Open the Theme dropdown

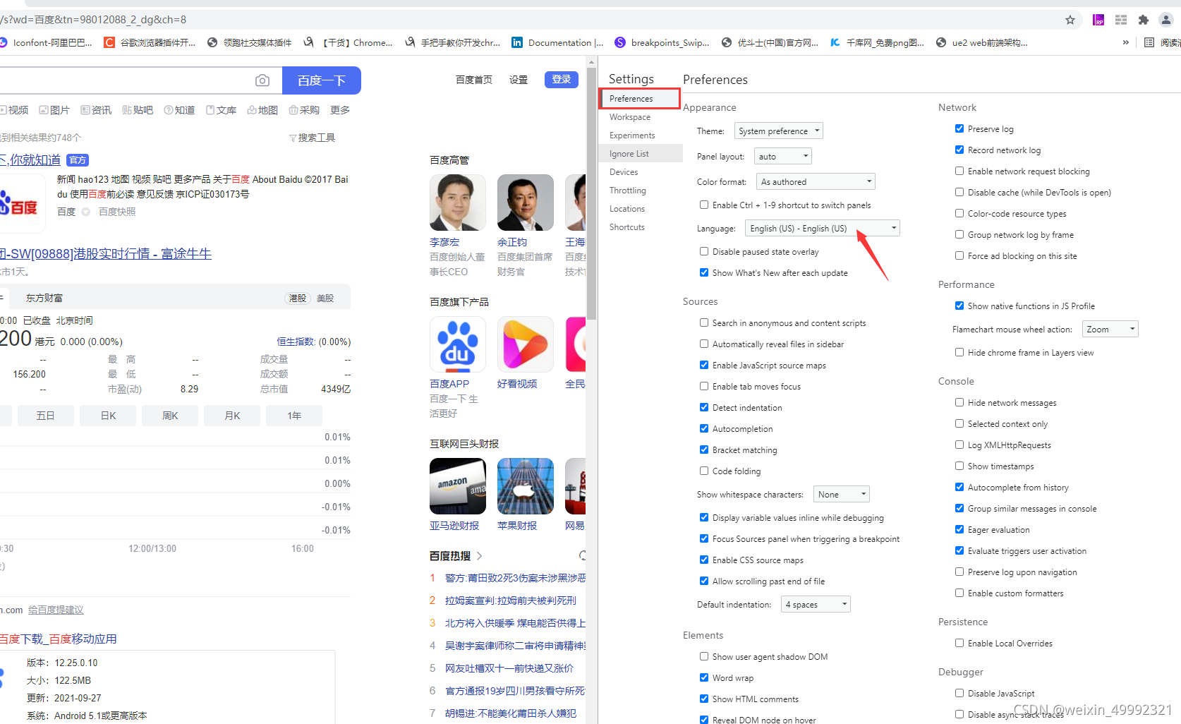point(779,131)
